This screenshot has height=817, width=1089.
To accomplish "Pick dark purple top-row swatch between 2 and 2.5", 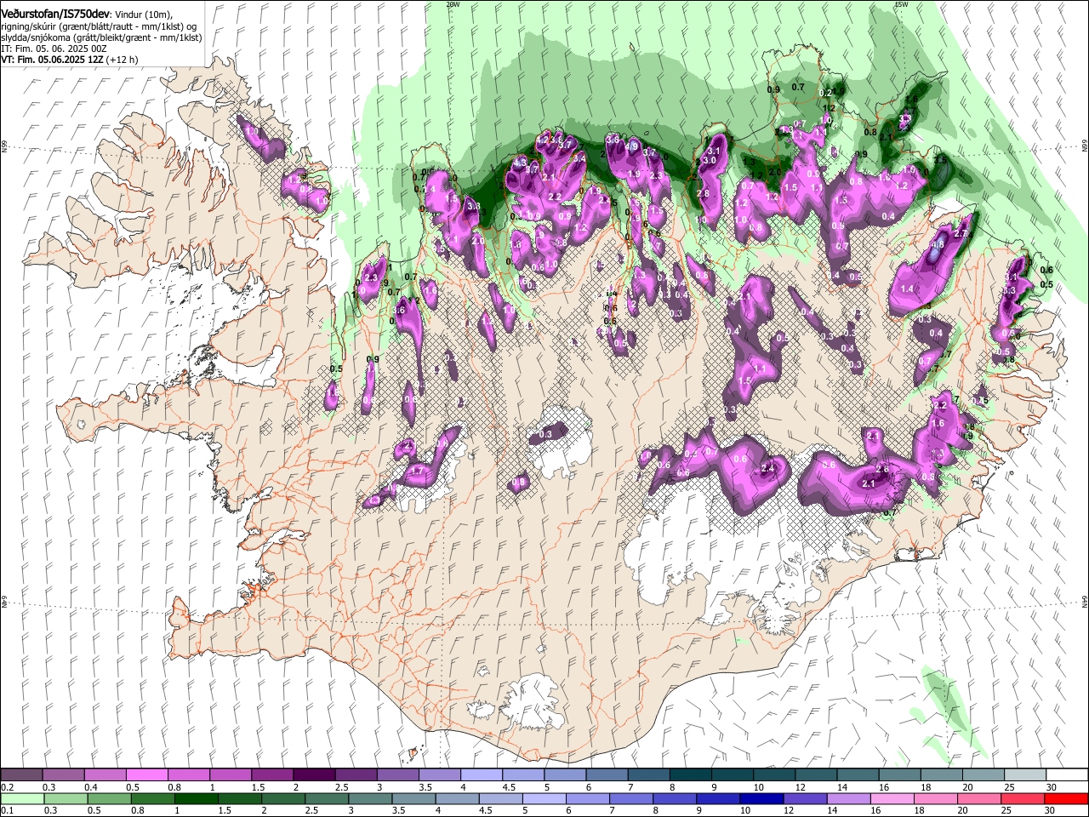I will click(x=314, y=775).
